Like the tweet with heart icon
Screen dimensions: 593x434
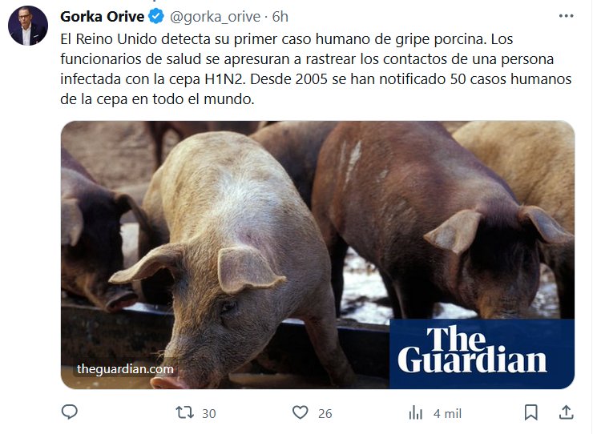pyautogui.click(x=301, y=412)
